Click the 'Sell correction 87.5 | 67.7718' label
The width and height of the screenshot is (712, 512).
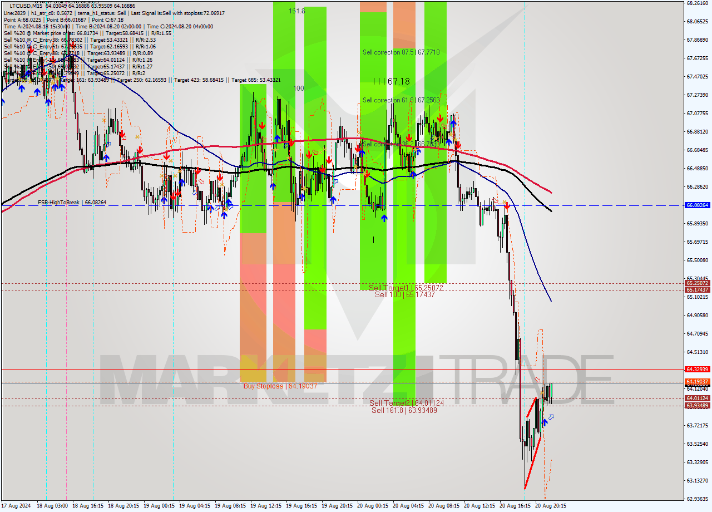click(x=401, y=52)
